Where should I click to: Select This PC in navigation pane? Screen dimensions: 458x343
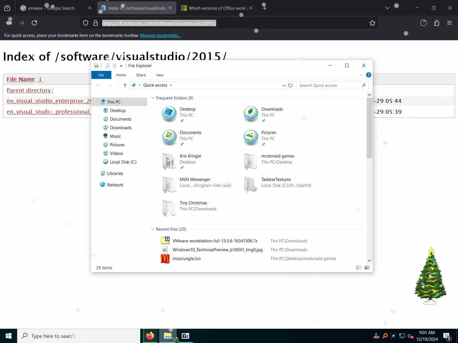pyautogui.click(x=119, y=102)
